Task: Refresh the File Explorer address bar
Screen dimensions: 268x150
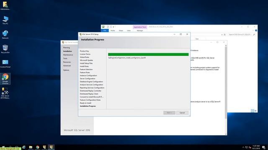Action: tap(225, 35)
